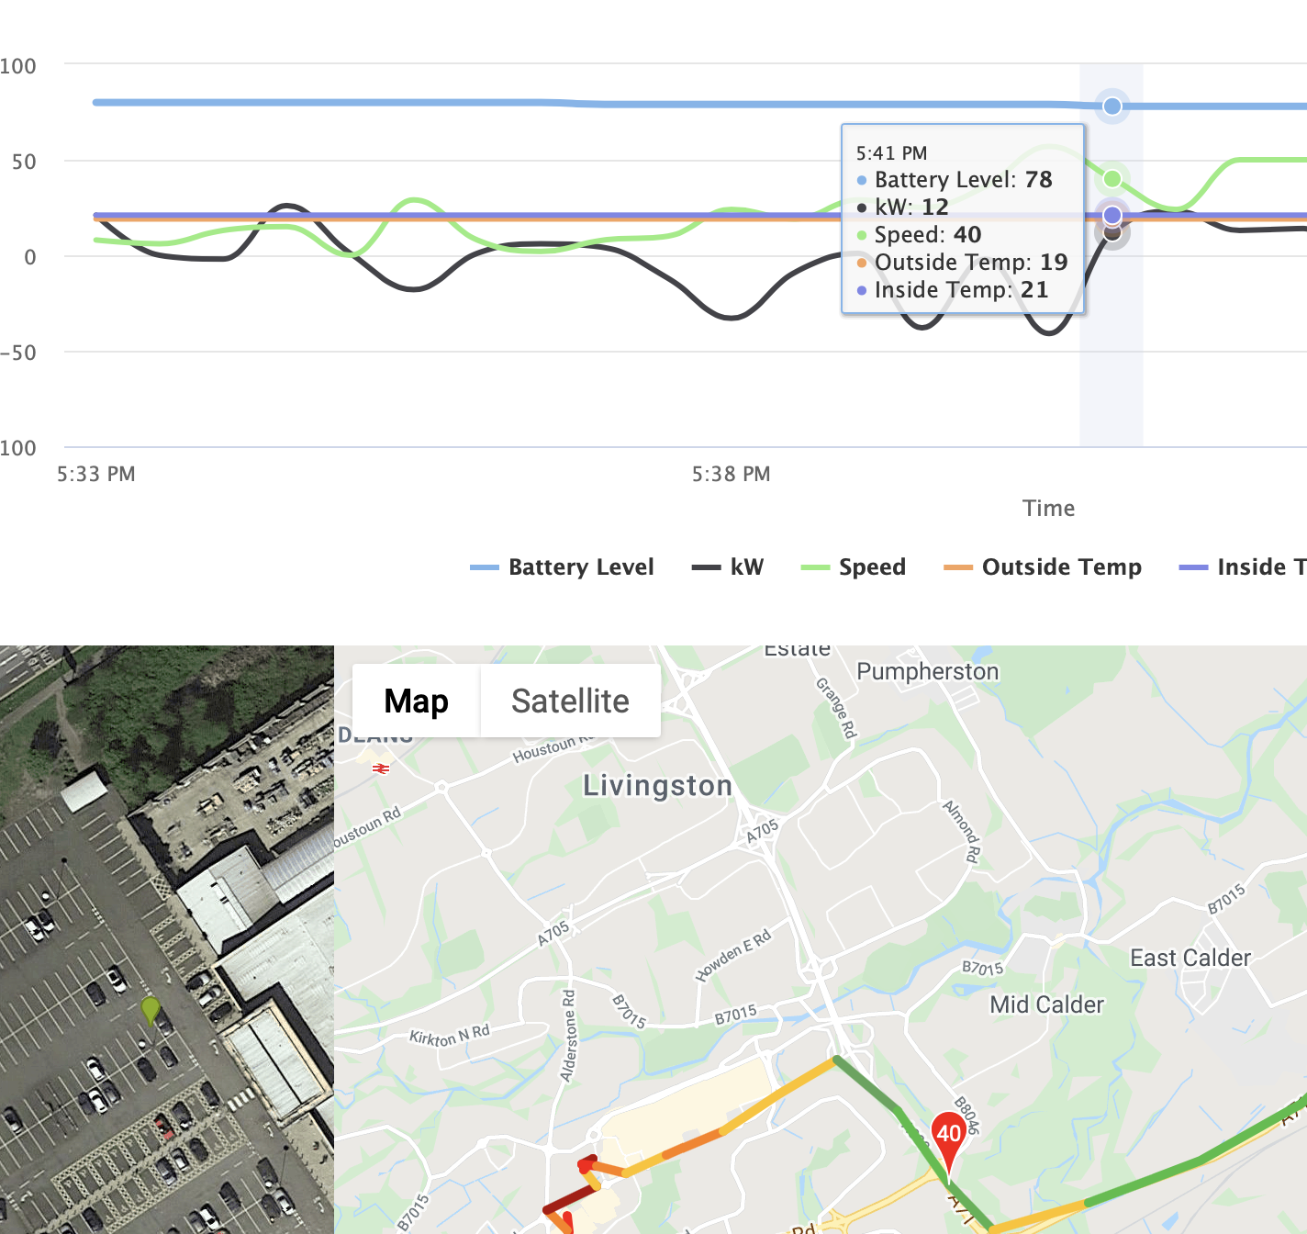Click the Battery Level data point marker
This screenshot has height=1234, width=1307.
(1112, 107)
